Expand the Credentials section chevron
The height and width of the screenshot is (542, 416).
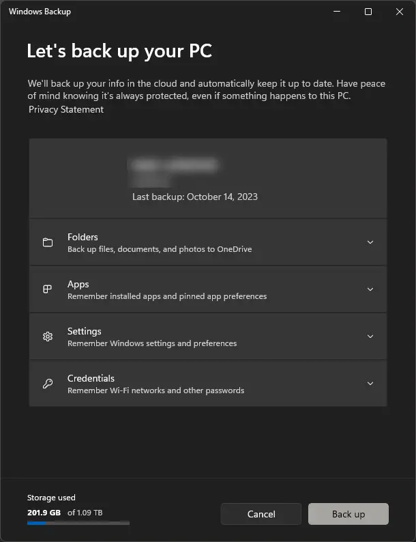pos(370,384)
